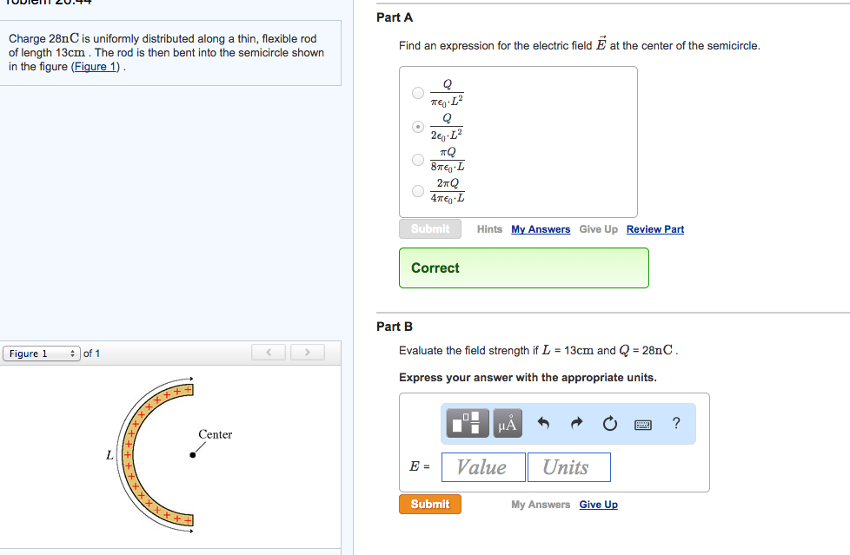Open the templates and fractions palette

(468, 424)
